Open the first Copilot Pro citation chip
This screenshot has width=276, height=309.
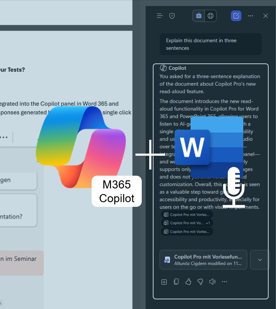point(187,214)
